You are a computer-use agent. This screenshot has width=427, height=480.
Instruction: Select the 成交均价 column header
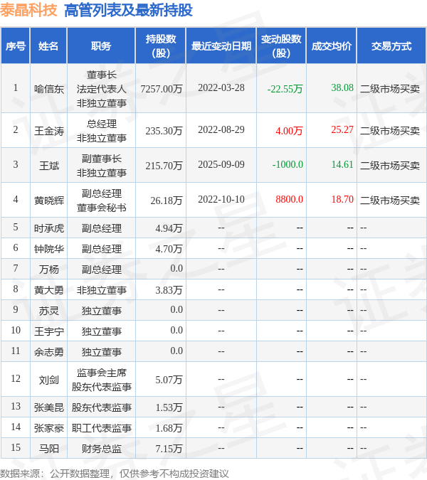[332, 46]
